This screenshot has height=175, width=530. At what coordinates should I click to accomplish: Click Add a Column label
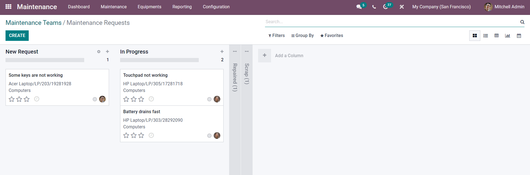coord(289,55)
